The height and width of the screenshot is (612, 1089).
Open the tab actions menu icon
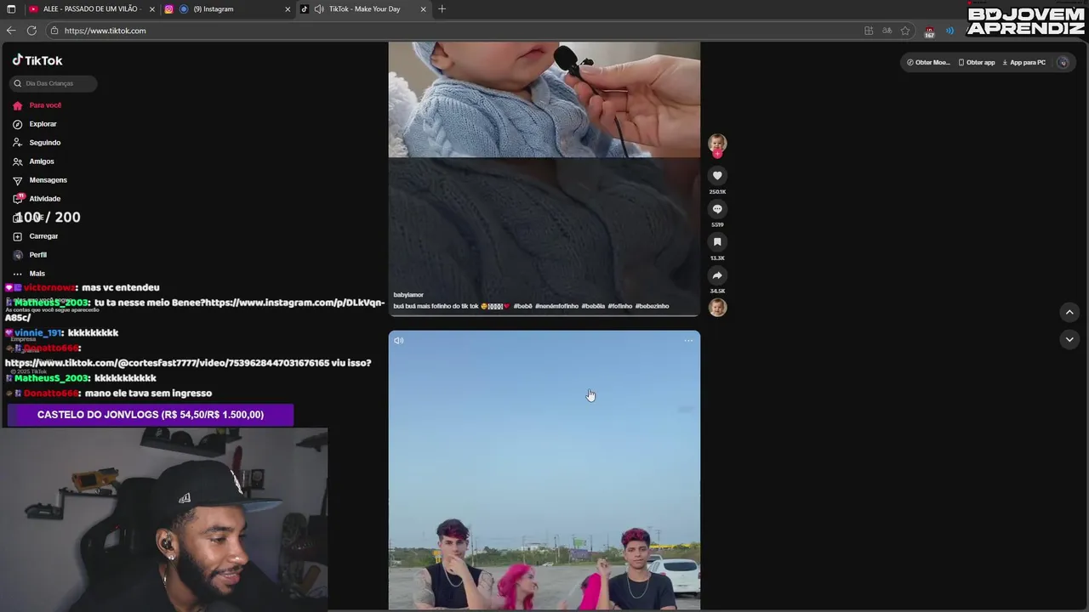[11, 9]
